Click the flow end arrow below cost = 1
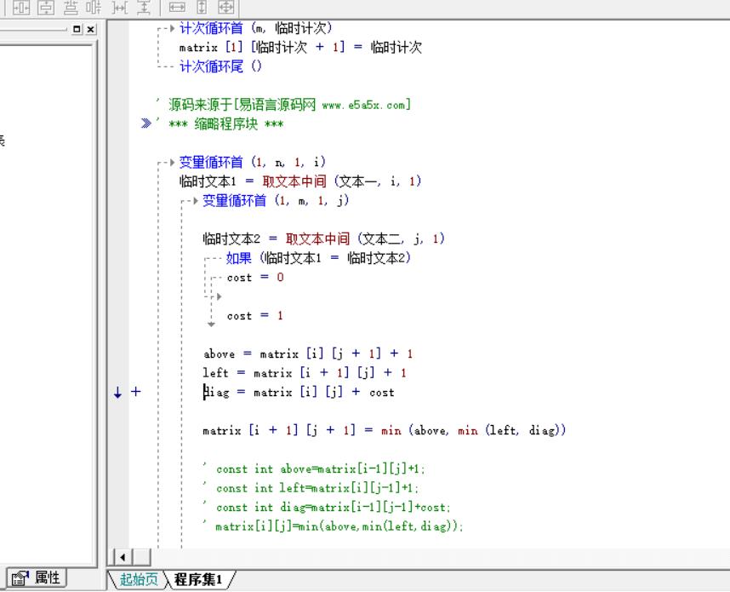Screen dimensions: 730x592 point(211,325)
